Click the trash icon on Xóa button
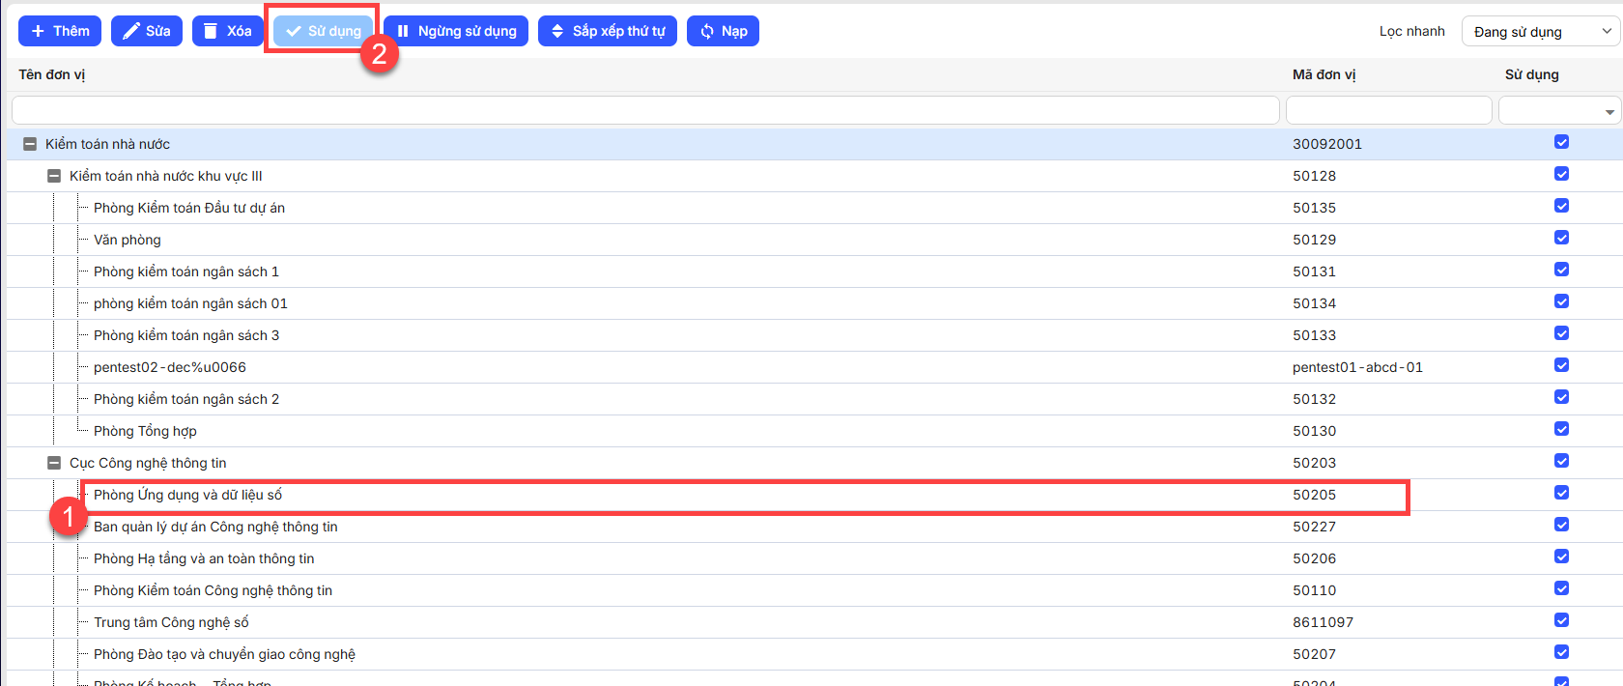Screen dimensions: 1623x686 coord(212,31)
